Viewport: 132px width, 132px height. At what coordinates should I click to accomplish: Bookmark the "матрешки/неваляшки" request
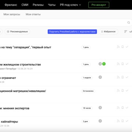[x=122, y=91]
